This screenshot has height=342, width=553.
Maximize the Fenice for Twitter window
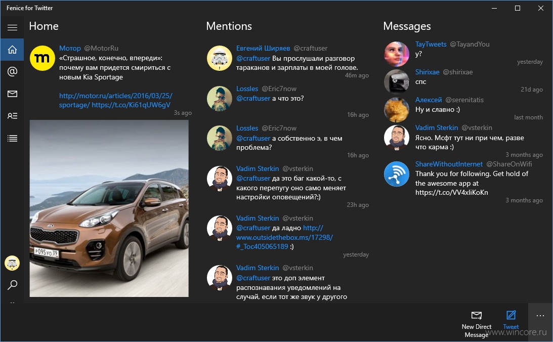518,8
